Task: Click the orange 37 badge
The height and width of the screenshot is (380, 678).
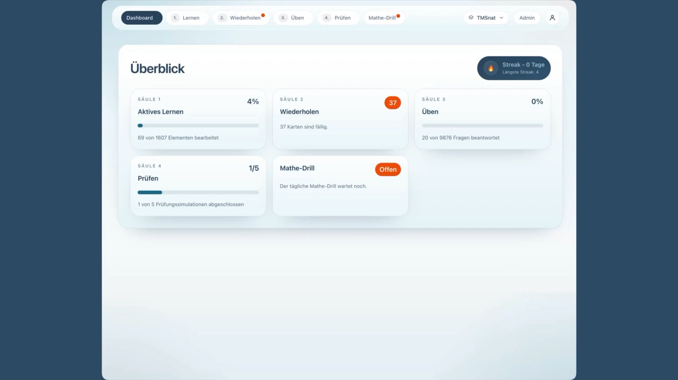Action: click(x=393, y=103)
